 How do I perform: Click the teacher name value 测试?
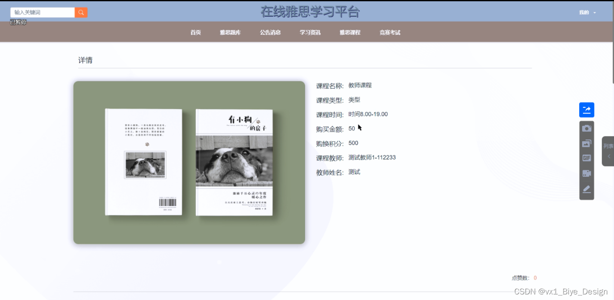point(354,172)
